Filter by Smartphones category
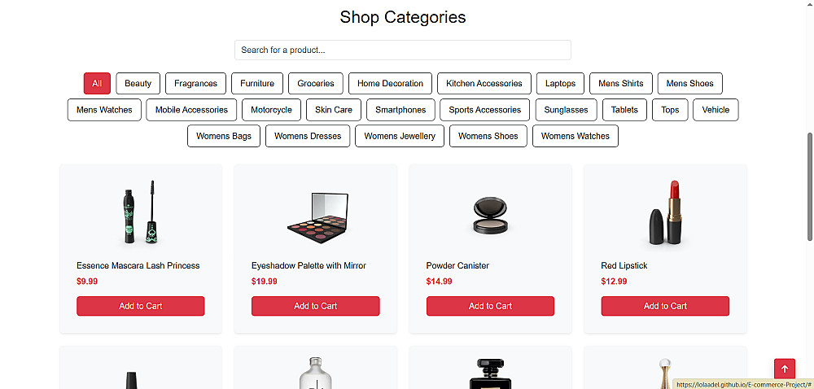Screen dimensions: 814x389 pyautogui.click(x=400, y=110)
